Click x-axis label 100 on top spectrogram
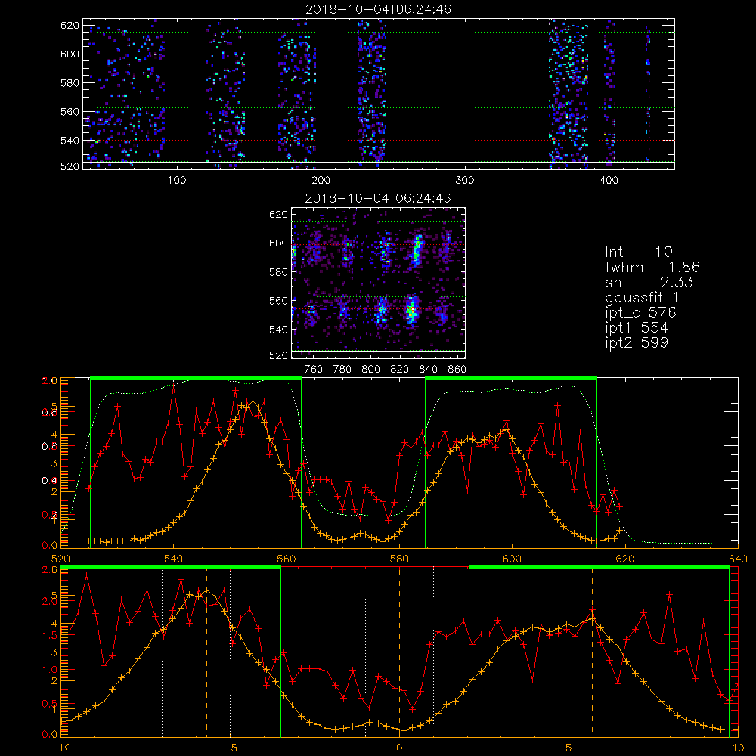The height and width of the screenshot is (756, 756). tap(177, 181)
